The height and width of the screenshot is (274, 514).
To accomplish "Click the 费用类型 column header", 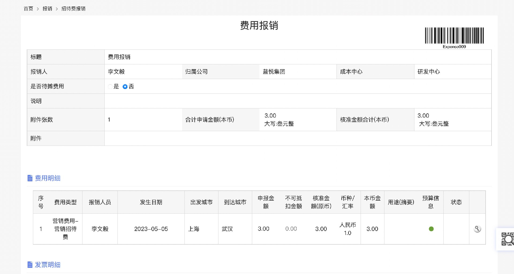I will [65, 202].
